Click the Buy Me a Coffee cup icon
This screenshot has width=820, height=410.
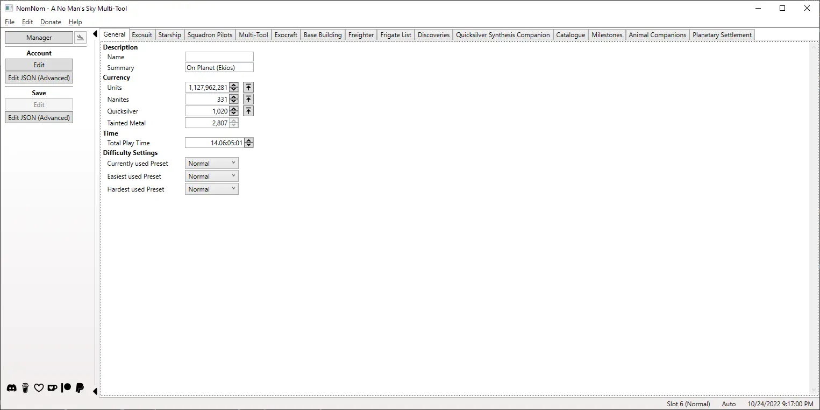(x=25, y=388)
